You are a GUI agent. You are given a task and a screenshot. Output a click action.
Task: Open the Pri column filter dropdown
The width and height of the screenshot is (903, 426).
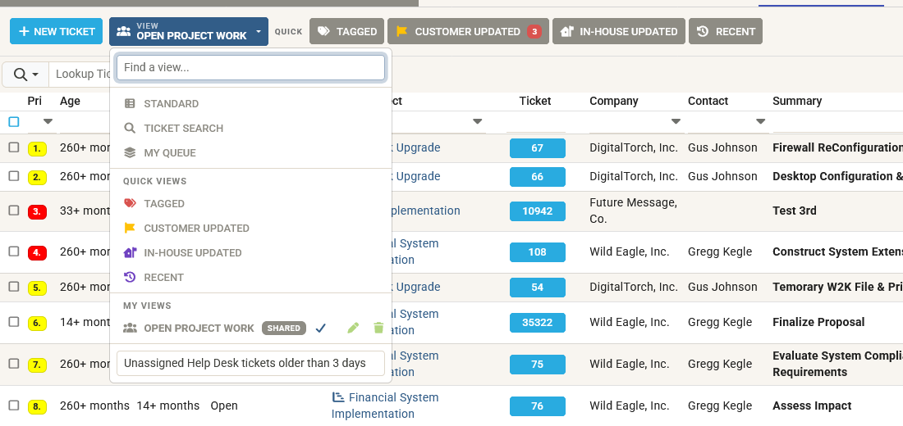[48, 121]
